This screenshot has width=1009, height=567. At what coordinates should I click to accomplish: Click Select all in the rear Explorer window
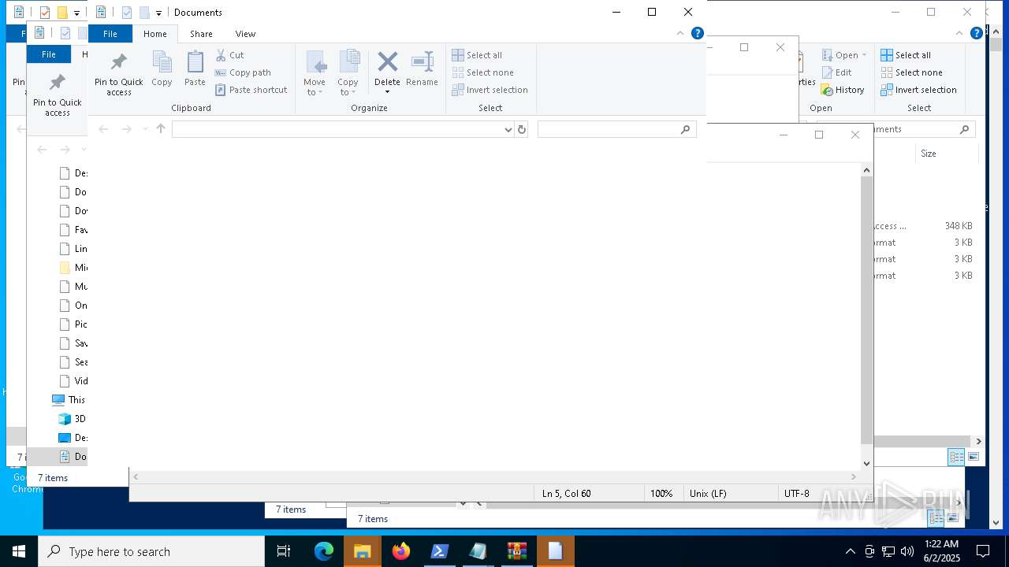[906, 55]
